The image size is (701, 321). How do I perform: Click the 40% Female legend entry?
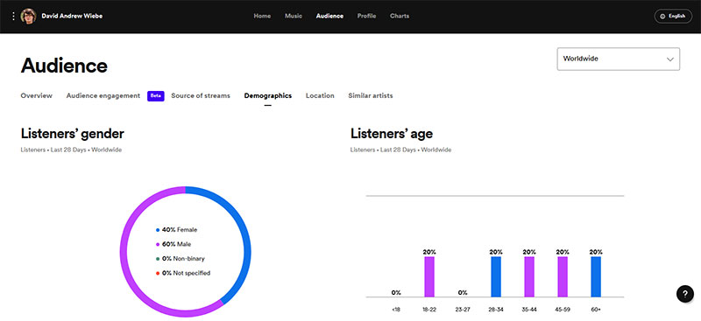coord(177,230)
